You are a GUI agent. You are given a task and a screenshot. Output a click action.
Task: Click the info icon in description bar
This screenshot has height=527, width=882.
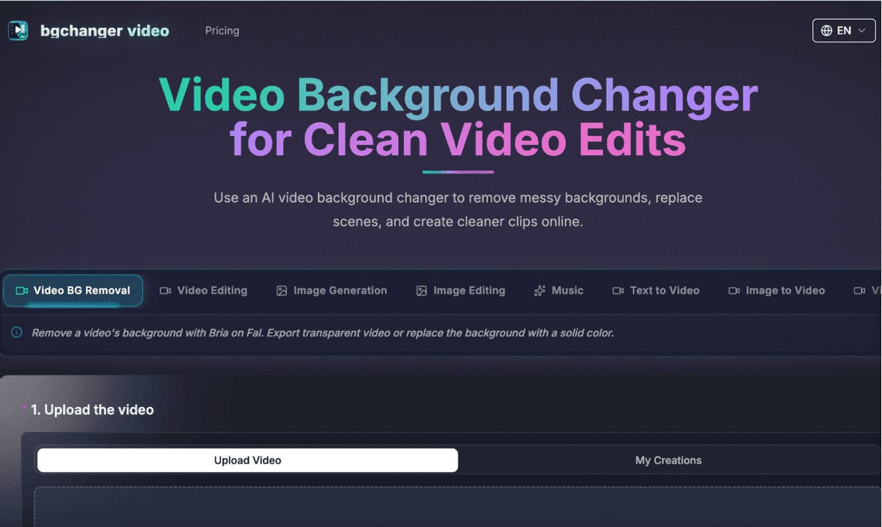point(17,333)
